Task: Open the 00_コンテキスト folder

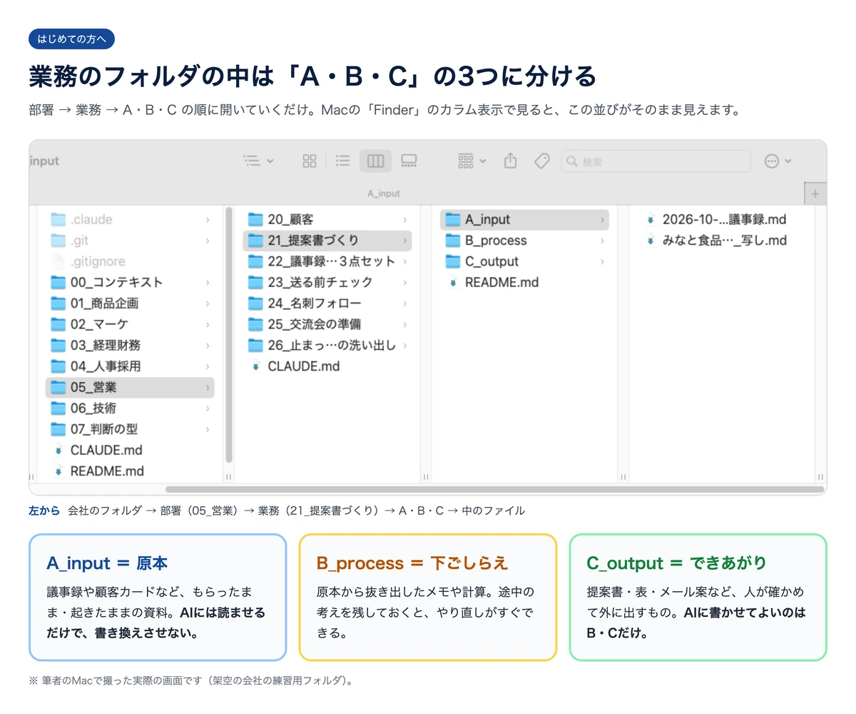Action: [130, 282]
